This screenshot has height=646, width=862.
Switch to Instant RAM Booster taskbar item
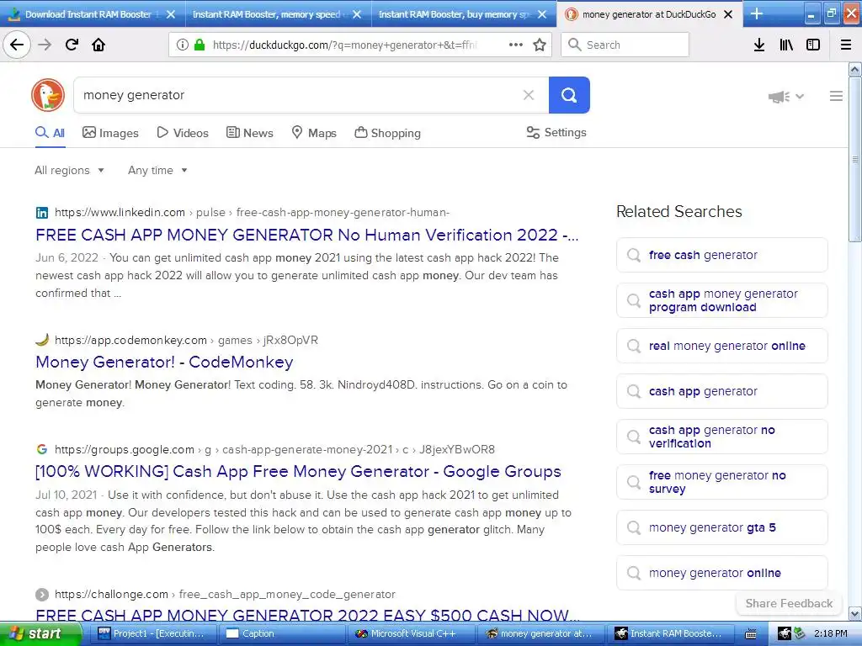669,633
